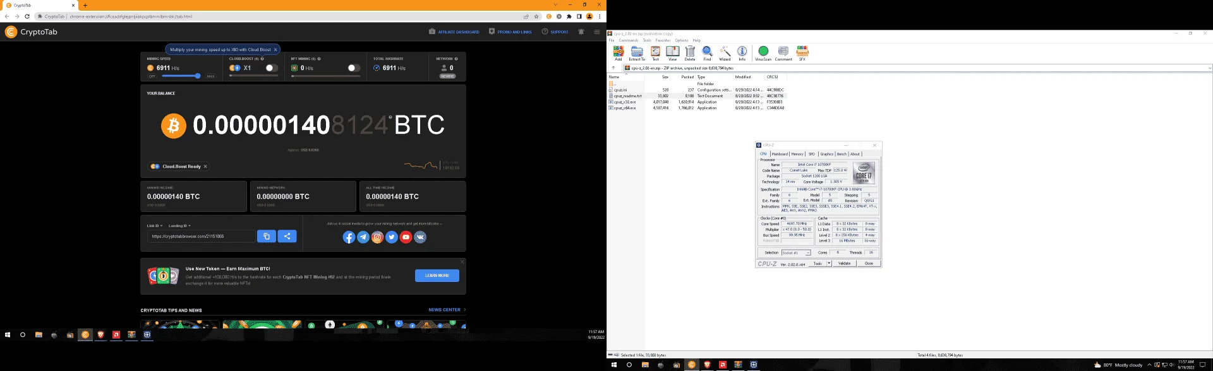
Task: Reload the CryptoTab browser page
Action: click(27, 16)
